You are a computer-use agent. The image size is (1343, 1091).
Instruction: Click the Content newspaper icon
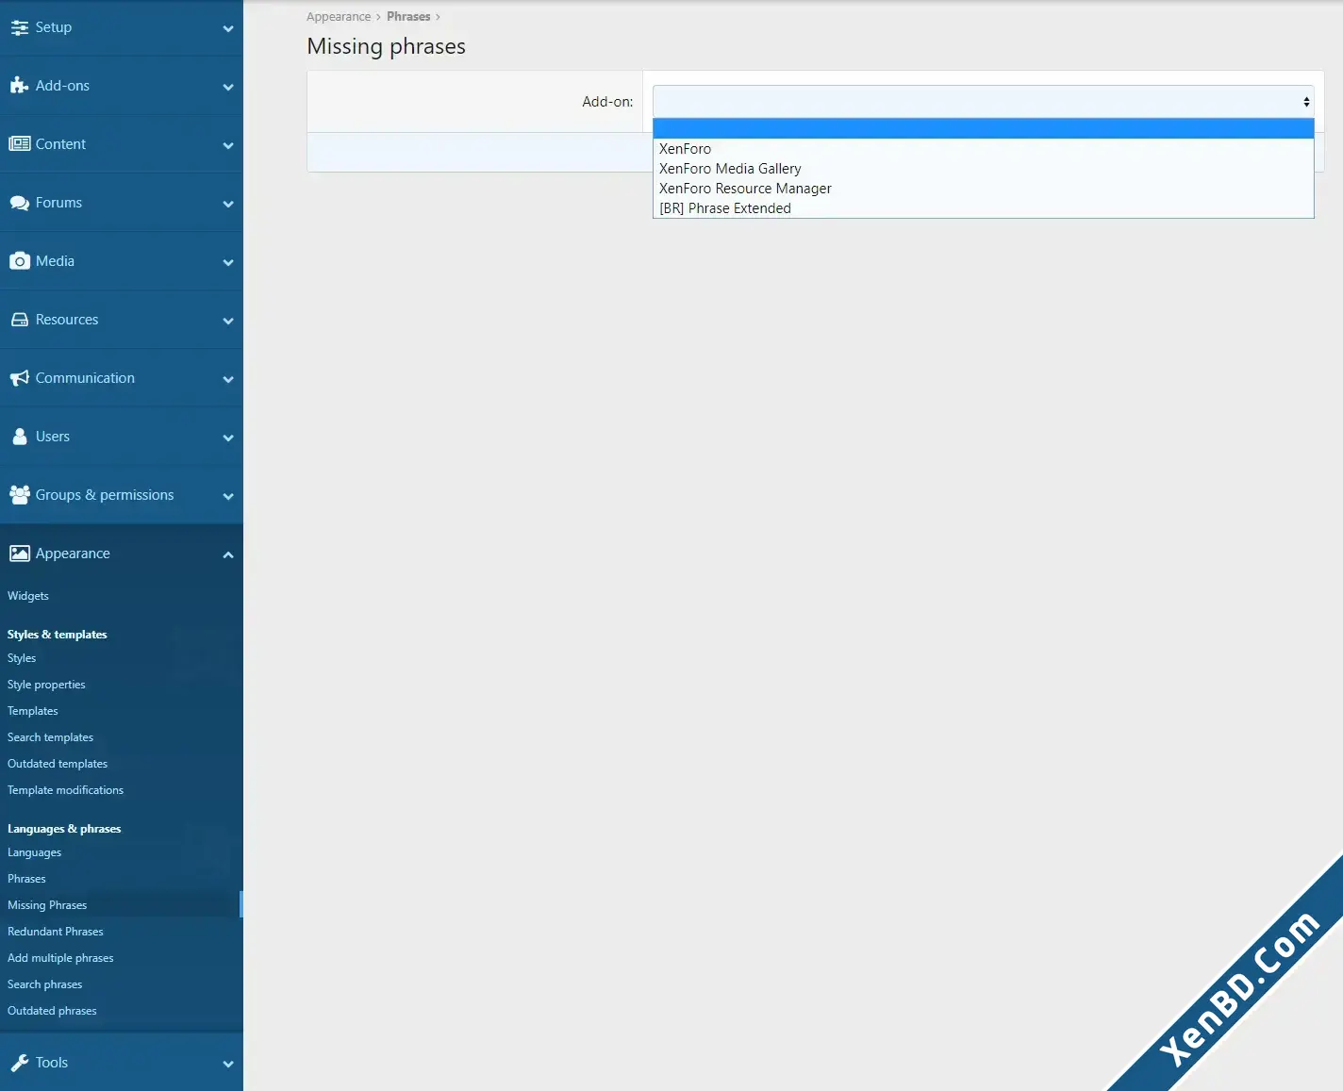[x=19, y=144]
